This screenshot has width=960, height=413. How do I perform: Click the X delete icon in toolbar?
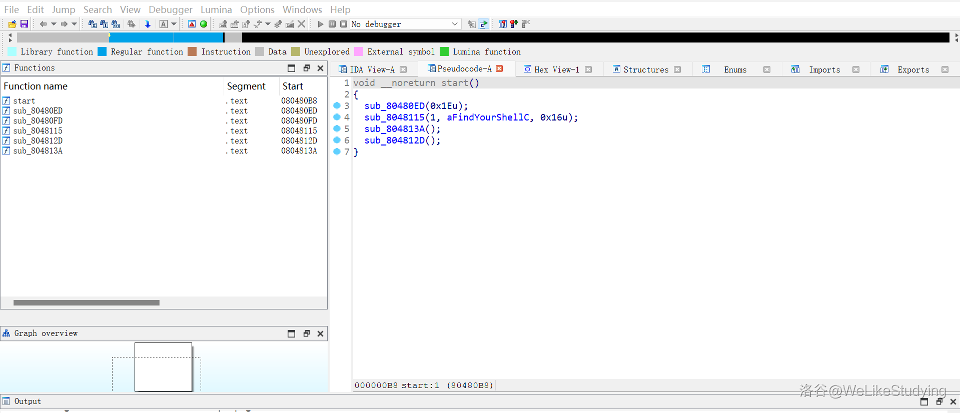[301, 24]
